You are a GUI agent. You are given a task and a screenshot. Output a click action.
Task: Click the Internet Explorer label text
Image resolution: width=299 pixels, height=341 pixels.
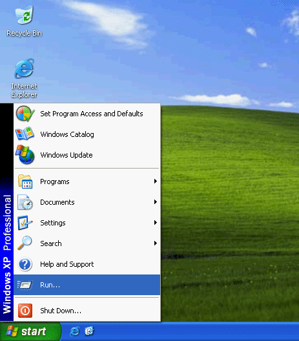(x=24, y=90)
